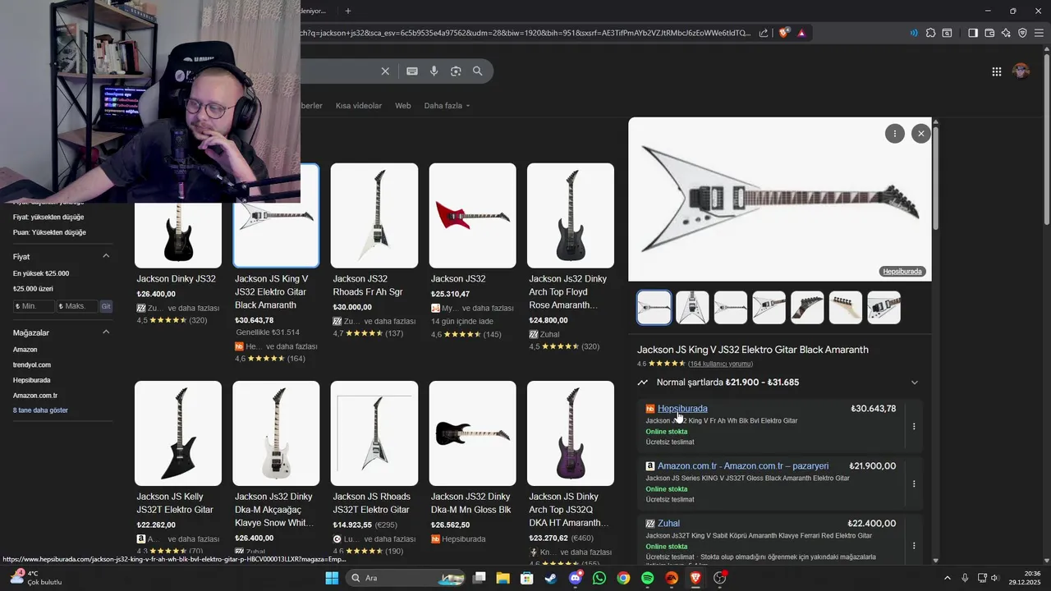
Task: Open the Amazon.com.tr pazaryeri seller link
Action: coord(743,465)
